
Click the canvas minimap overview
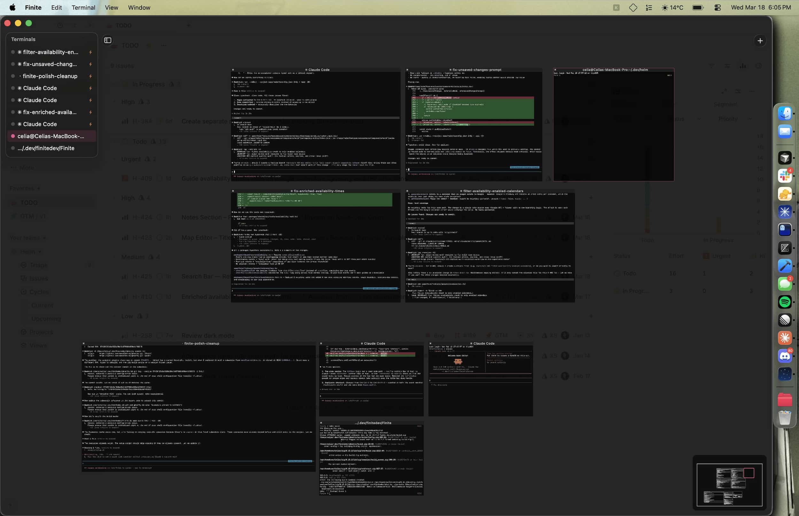729,484
